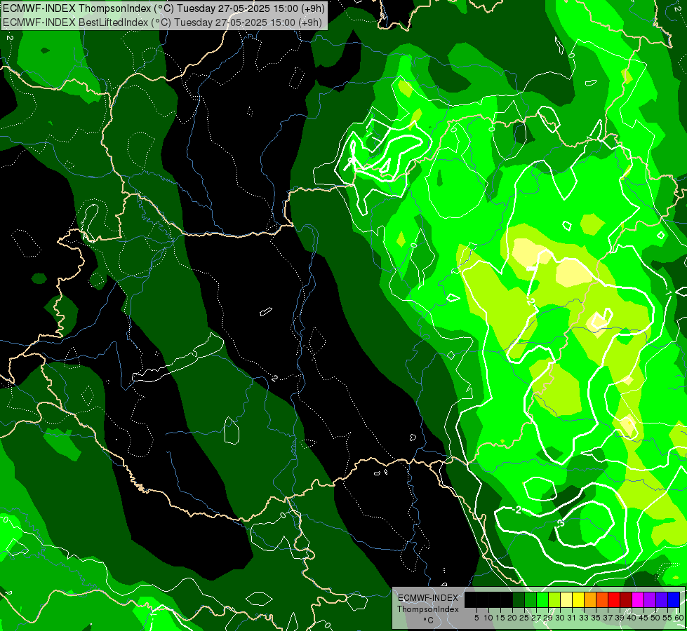Pick the lime 29-30 legend swatch

(x=554, y=599)
